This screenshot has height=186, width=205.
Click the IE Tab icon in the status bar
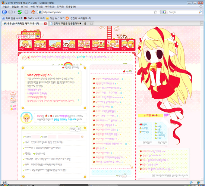[x=198, y=182]
